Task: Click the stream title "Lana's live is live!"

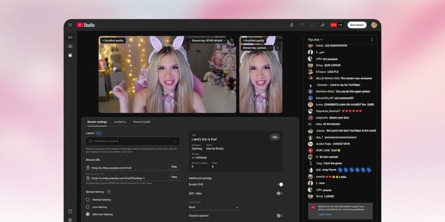Action: pos(204,139)
